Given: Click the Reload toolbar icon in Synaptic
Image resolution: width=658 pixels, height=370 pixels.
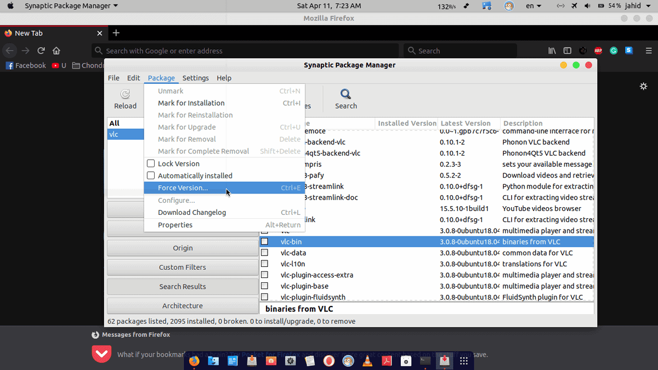Looking at the screenshot, I should [x=125, y=94].
